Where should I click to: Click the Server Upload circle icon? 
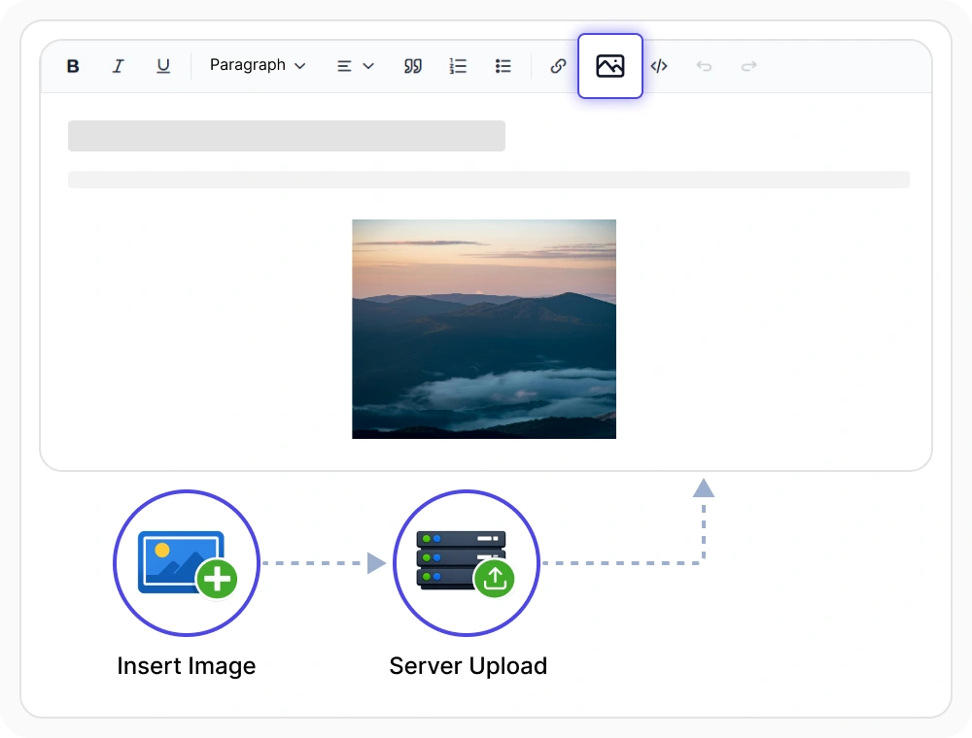467,563
